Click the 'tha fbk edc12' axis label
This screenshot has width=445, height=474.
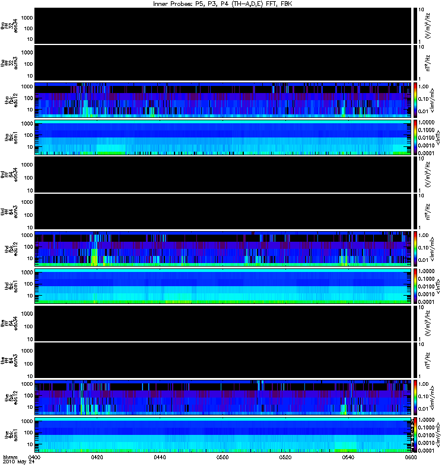click(11, 100)
